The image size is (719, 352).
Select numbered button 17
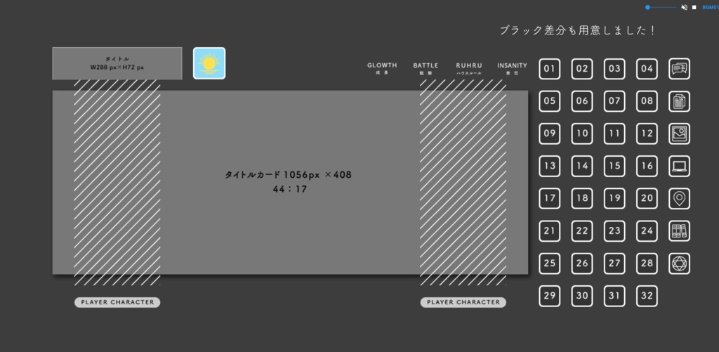point(549,199)
